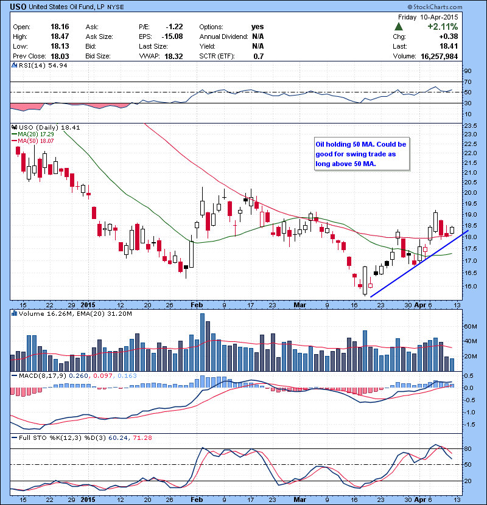Viewport: 487px width, 505px height.
Task: Click the 23.5 price scale label
Action: (x=470, y=125)
